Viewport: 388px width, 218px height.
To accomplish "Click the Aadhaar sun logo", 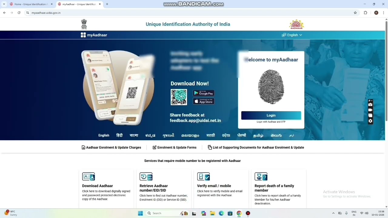I will click(x=296, y=24).
